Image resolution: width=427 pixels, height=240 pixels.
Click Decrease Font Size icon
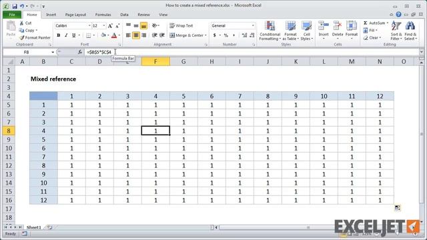click(117, 25)
